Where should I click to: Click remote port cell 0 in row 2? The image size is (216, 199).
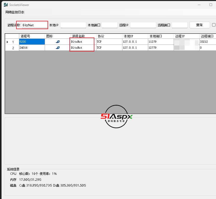tap(208, 48)
